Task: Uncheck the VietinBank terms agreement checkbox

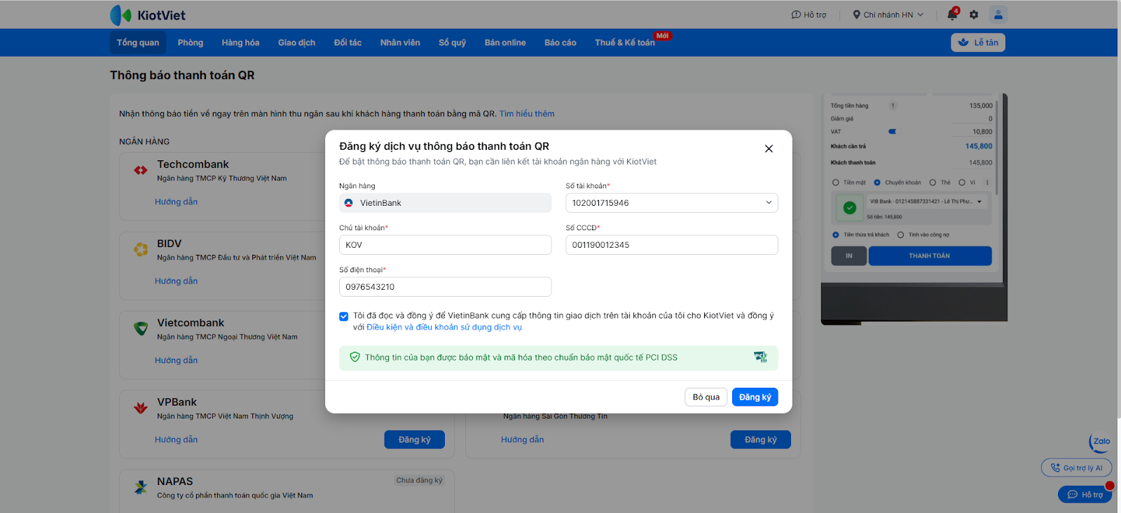Action: 344,316
